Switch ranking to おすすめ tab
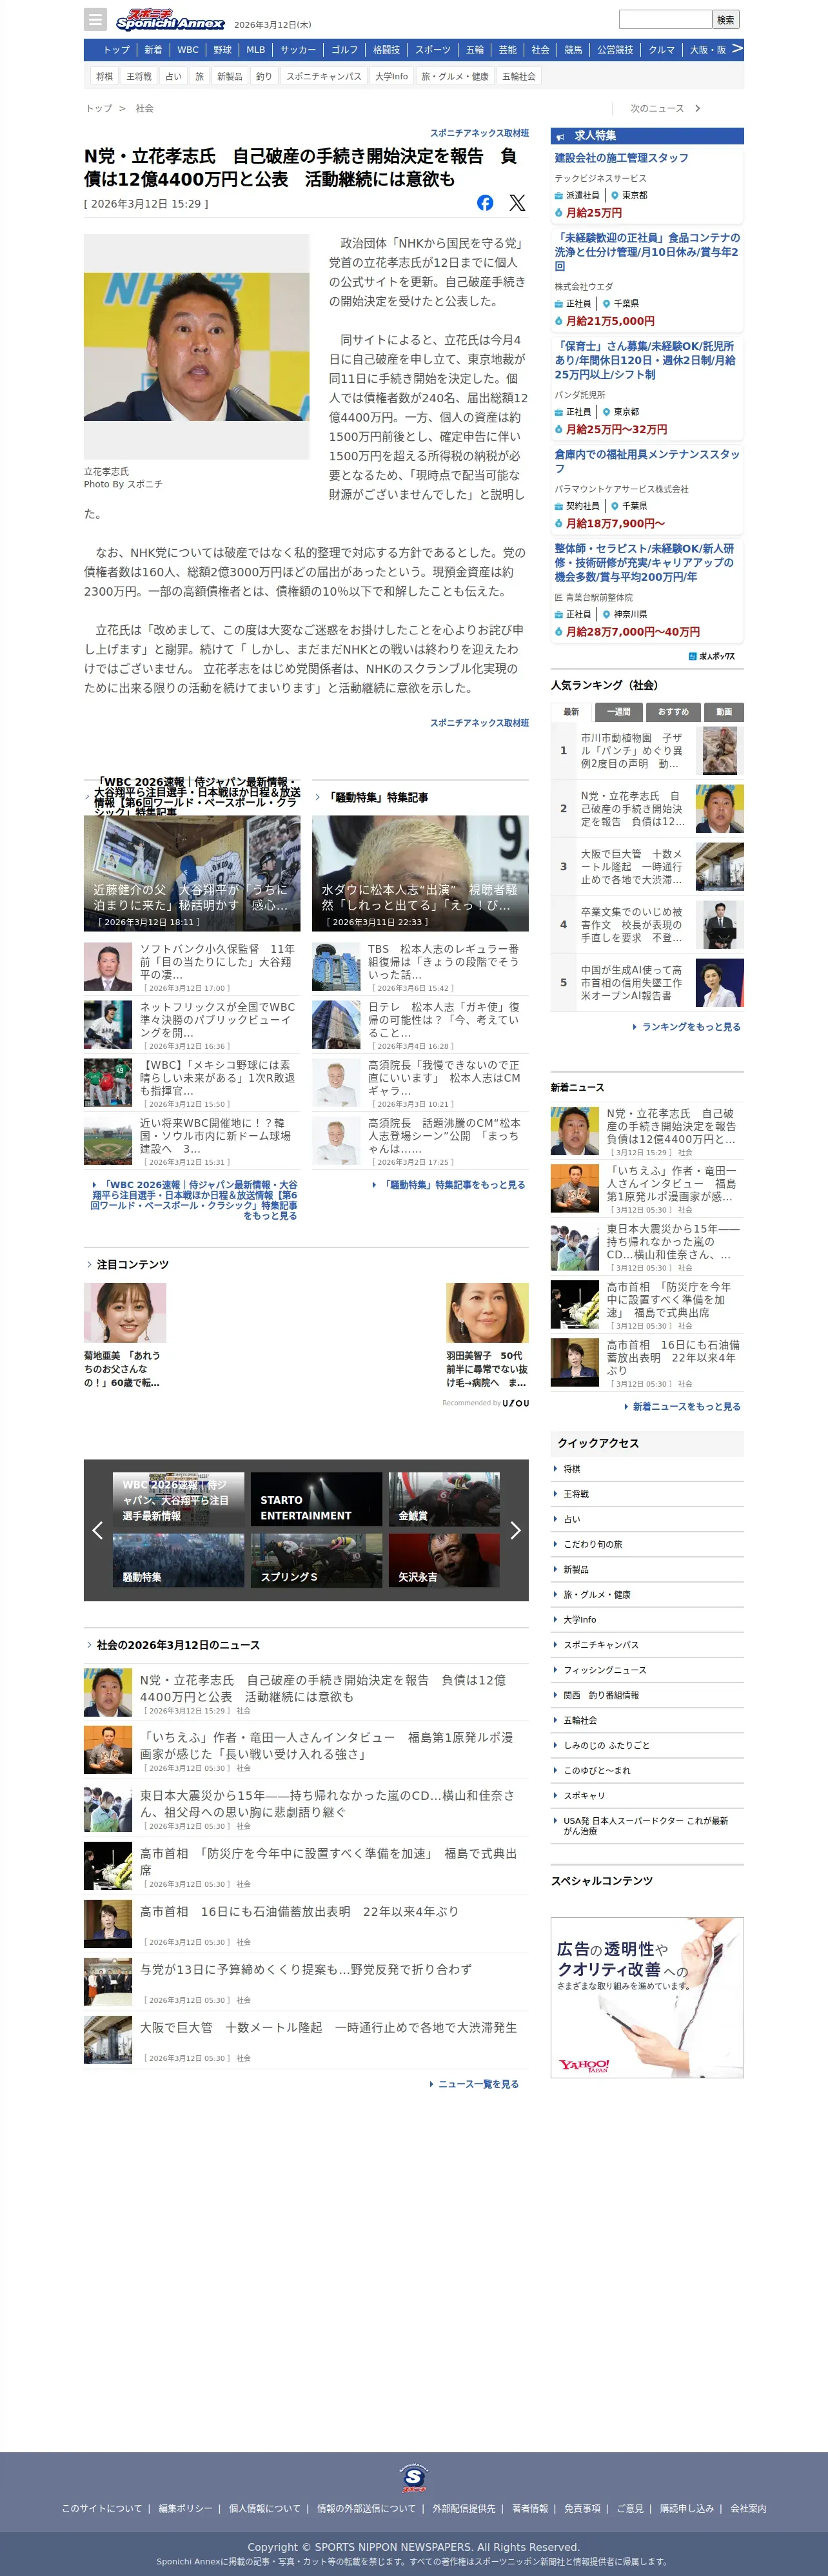Image resolution: width=828 pixels, height=2576 pixels. [673, 712]
